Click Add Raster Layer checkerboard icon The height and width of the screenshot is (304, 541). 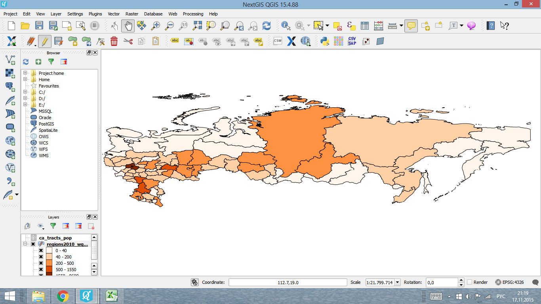click(10, 73)
